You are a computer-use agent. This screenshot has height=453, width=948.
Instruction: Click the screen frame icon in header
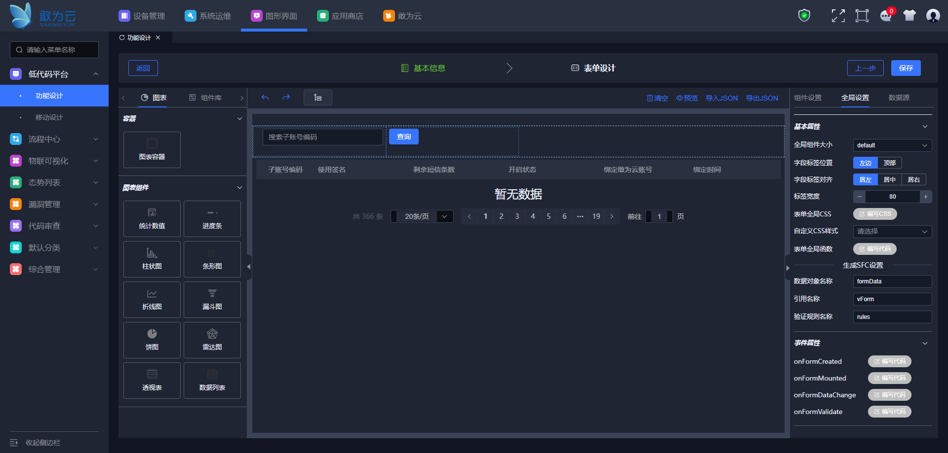pos(862,16)
